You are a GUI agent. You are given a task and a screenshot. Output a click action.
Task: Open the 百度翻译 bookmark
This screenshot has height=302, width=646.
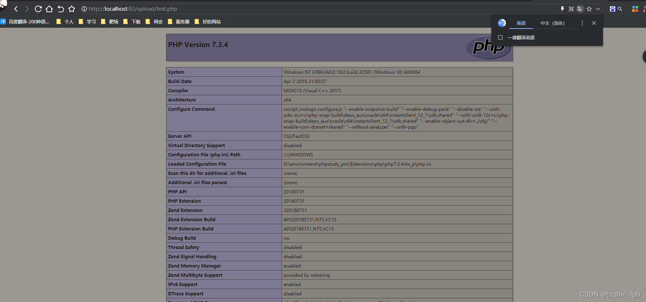[25, 21]
